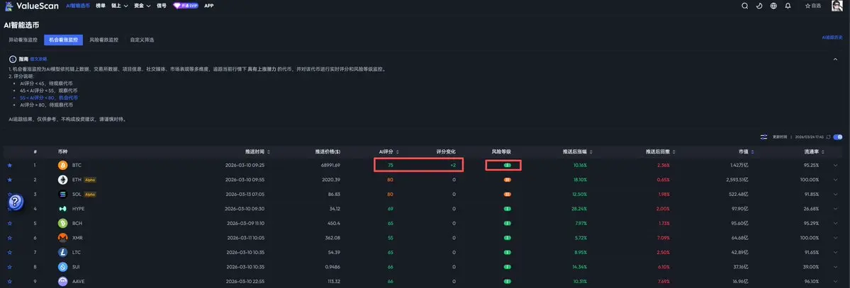Viewport: 850px width, 288px height.
Task: Expand the 资金 dropdown menu
Action: 142,6
